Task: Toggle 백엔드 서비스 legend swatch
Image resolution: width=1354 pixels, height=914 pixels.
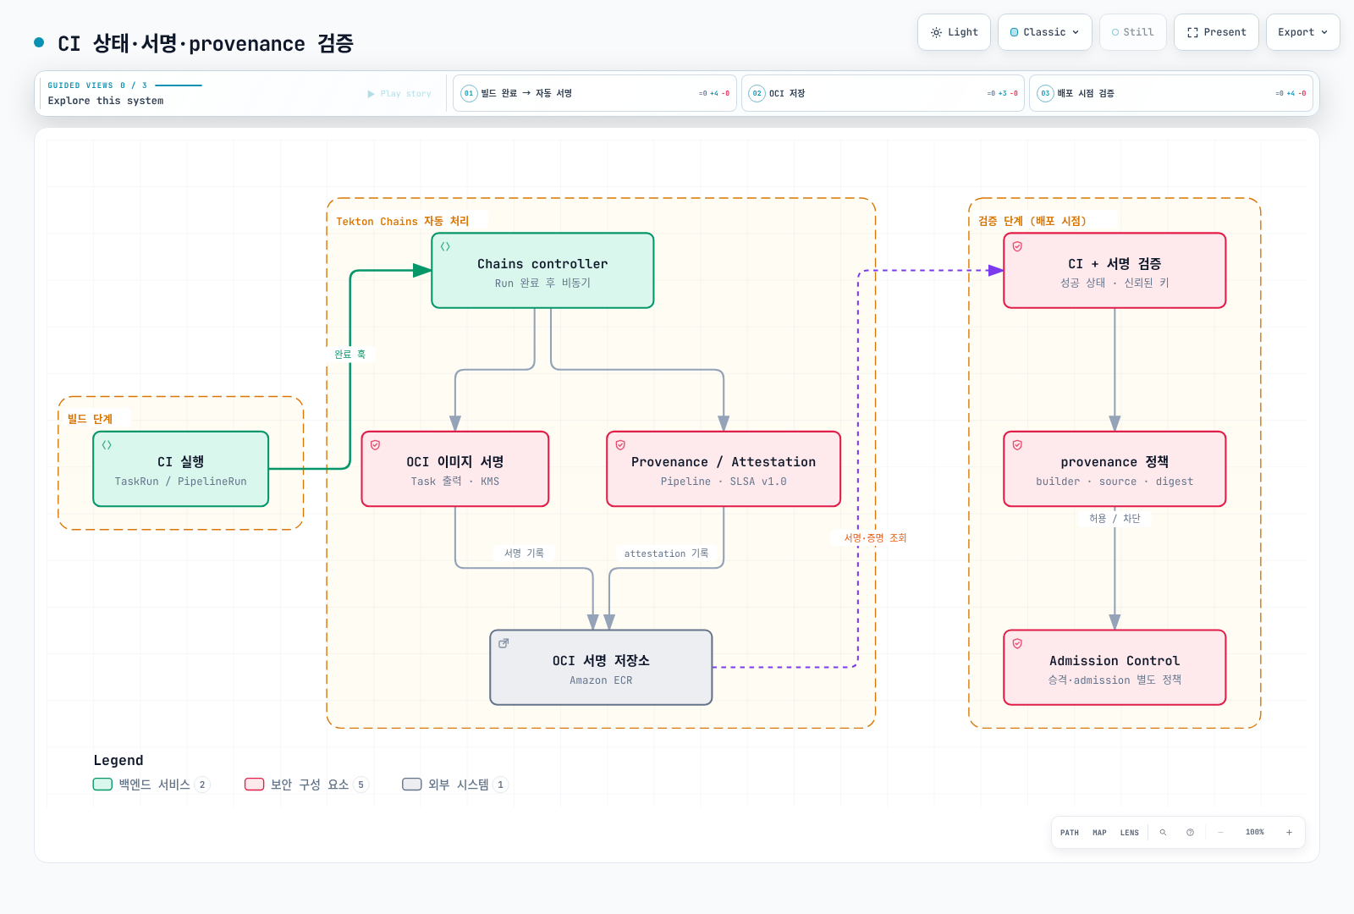Action: pos(102,785)
